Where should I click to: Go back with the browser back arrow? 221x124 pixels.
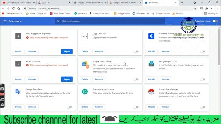[x=3, y=8]
